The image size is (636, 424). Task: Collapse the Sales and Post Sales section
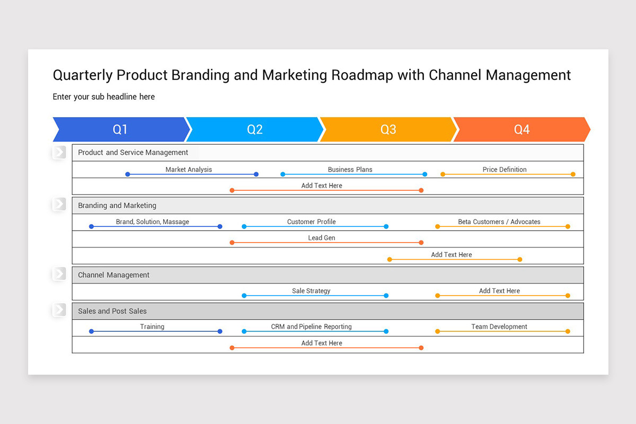point(112,311)
